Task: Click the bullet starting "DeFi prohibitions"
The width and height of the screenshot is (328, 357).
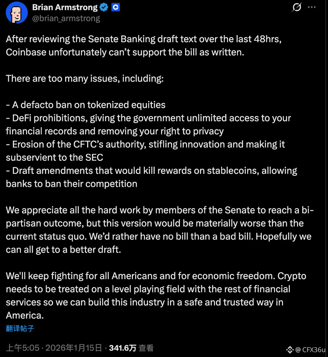Action: (x=148, y=124)
